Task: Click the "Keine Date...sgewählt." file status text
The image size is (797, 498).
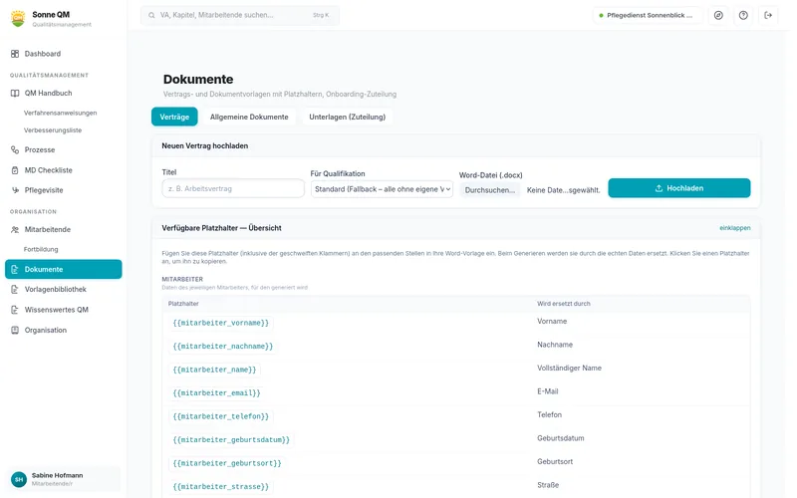Action: [563, 190]
